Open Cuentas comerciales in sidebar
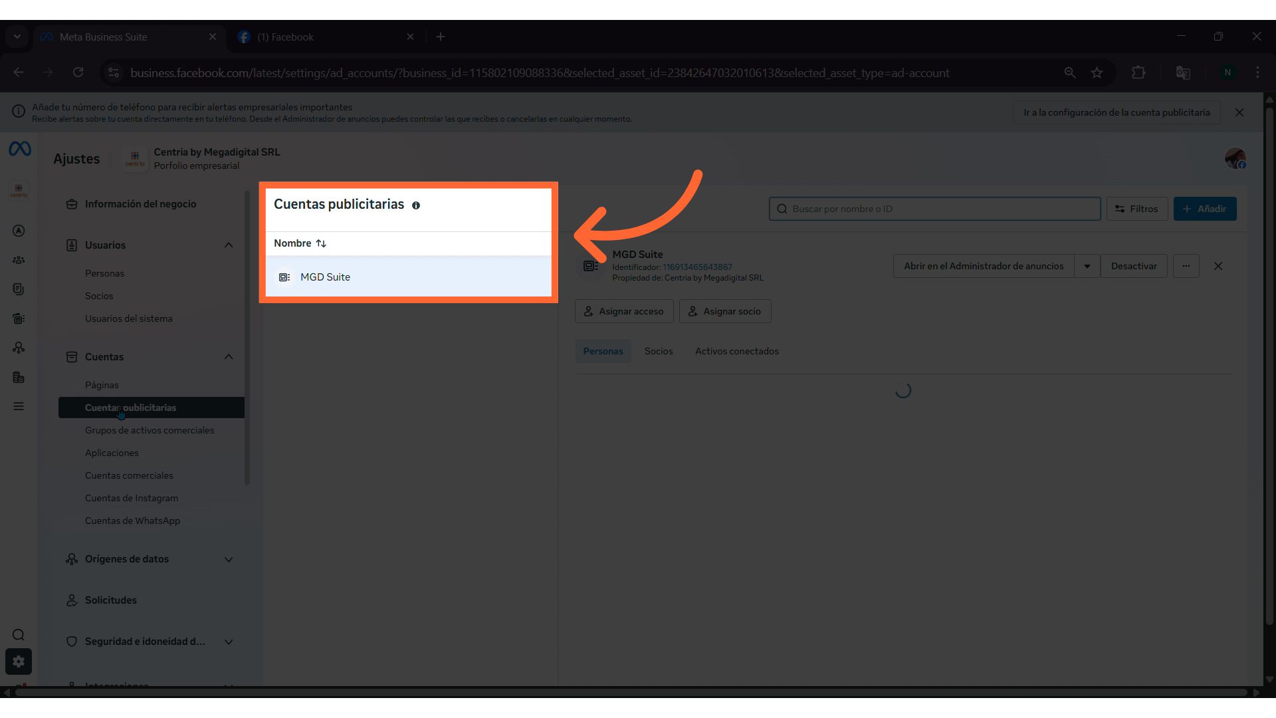 coord(129,475)
